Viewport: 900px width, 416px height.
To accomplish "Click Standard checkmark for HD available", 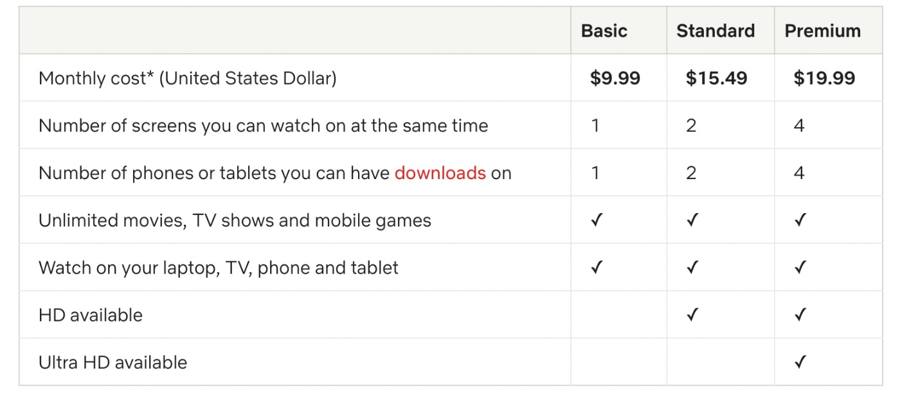I will (x=692, y=315).
